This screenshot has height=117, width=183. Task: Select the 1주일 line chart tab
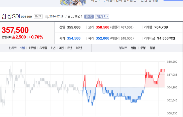(32, 48)
